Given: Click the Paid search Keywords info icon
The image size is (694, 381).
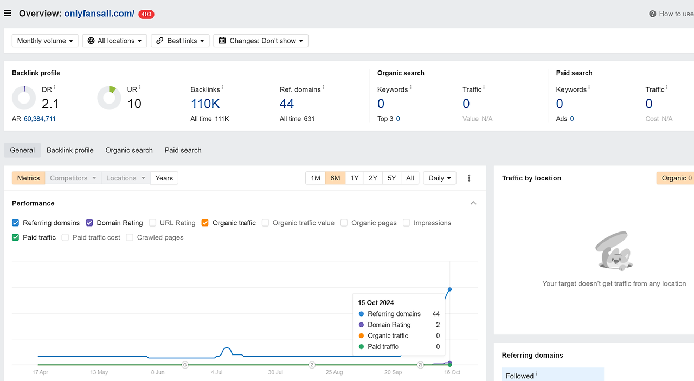Looking at the screenshot, I should coord(589,88).
